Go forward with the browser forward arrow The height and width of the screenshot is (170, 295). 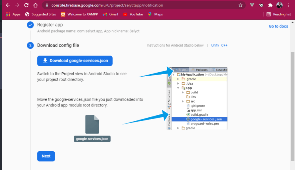point(17,5)
